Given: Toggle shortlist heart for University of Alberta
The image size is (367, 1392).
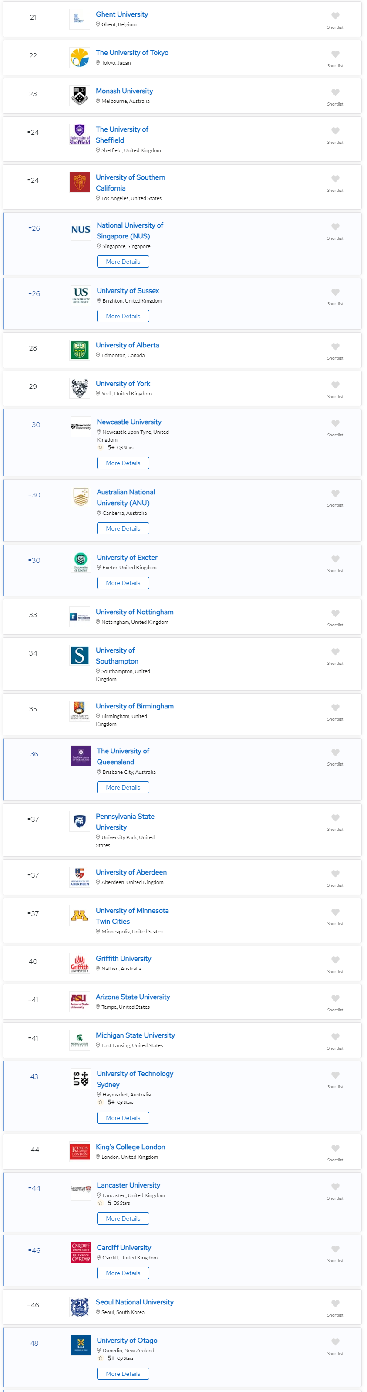Looking at the screenshot, I should tap(335, 347).
